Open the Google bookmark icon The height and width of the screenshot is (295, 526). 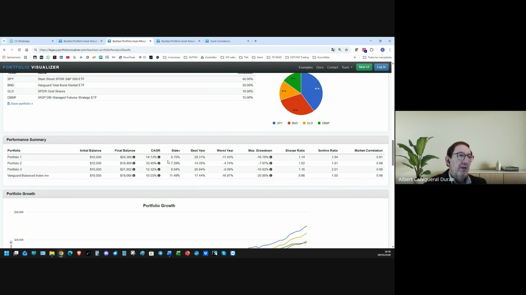tap(74, 57)
